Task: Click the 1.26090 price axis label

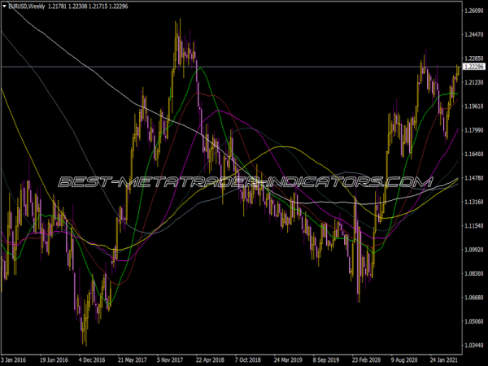Action: tap(473, 11)
